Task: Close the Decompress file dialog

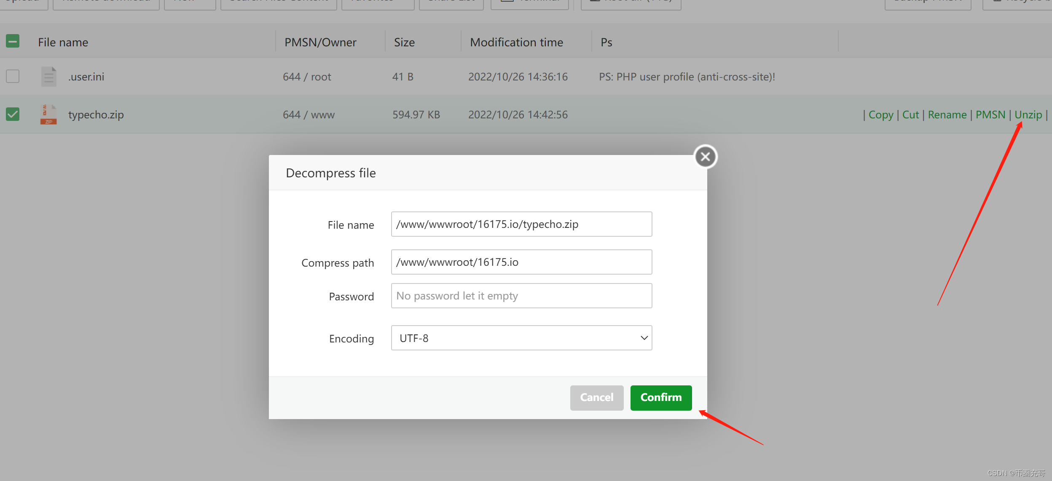Action: coord(706,157)
